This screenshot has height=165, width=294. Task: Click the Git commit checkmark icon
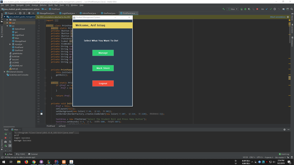271,9
